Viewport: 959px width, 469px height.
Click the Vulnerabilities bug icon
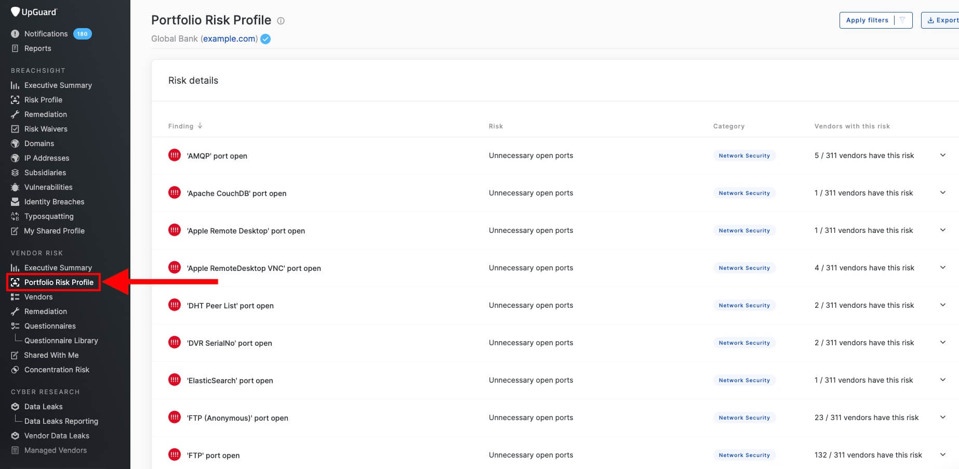15,187
